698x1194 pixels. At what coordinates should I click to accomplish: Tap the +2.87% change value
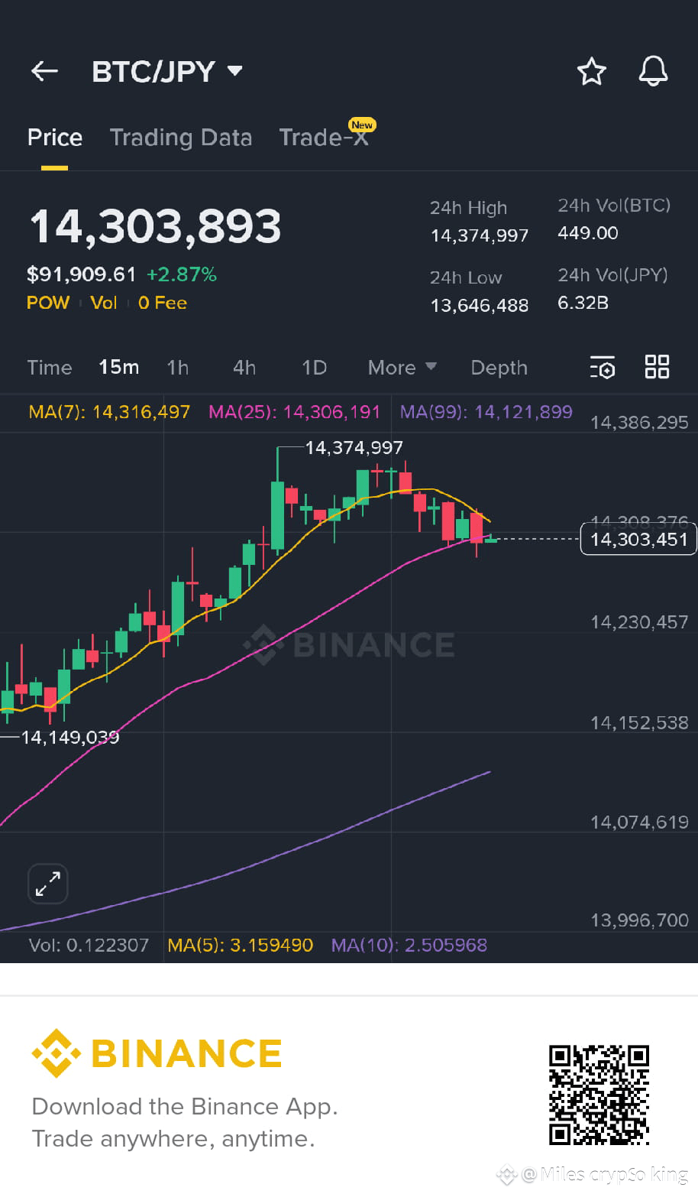click(x=182, y=274)
